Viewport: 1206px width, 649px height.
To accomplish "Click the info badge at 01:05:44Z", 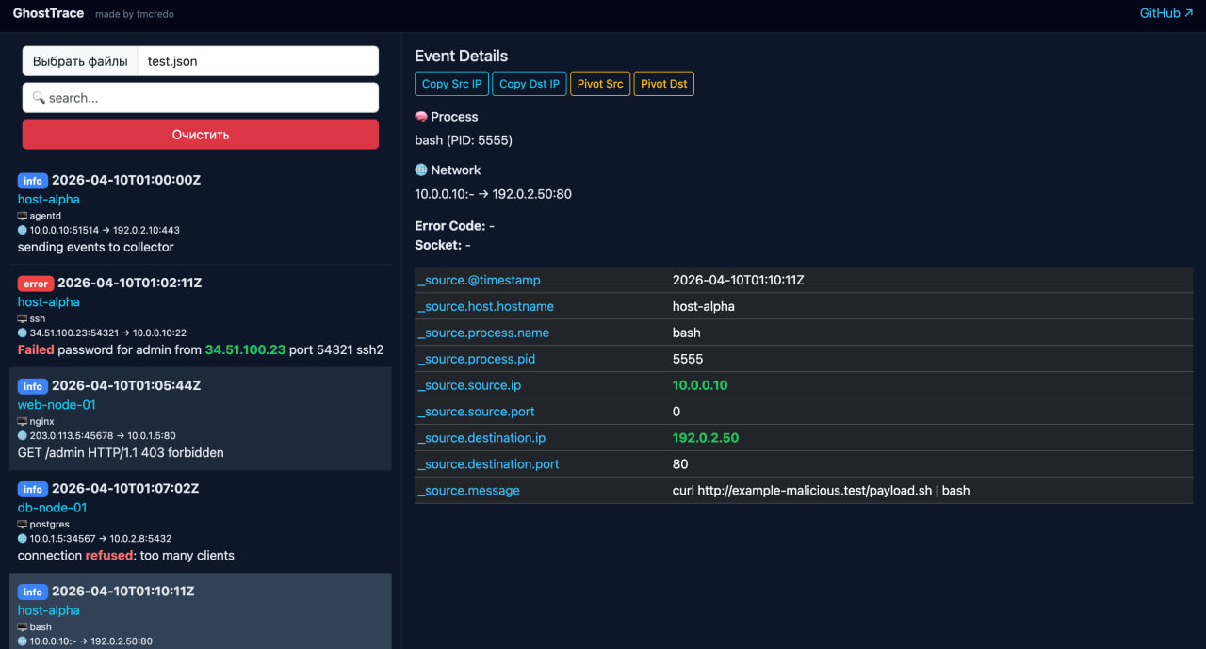I will point(33,386).
